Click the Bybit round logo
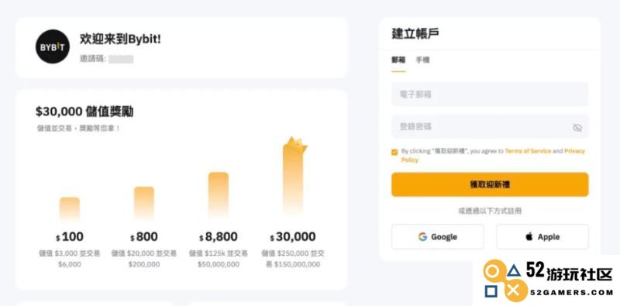The width and height of the screenshot is (620, 306). pyautogui.click(x=53, y=46)
